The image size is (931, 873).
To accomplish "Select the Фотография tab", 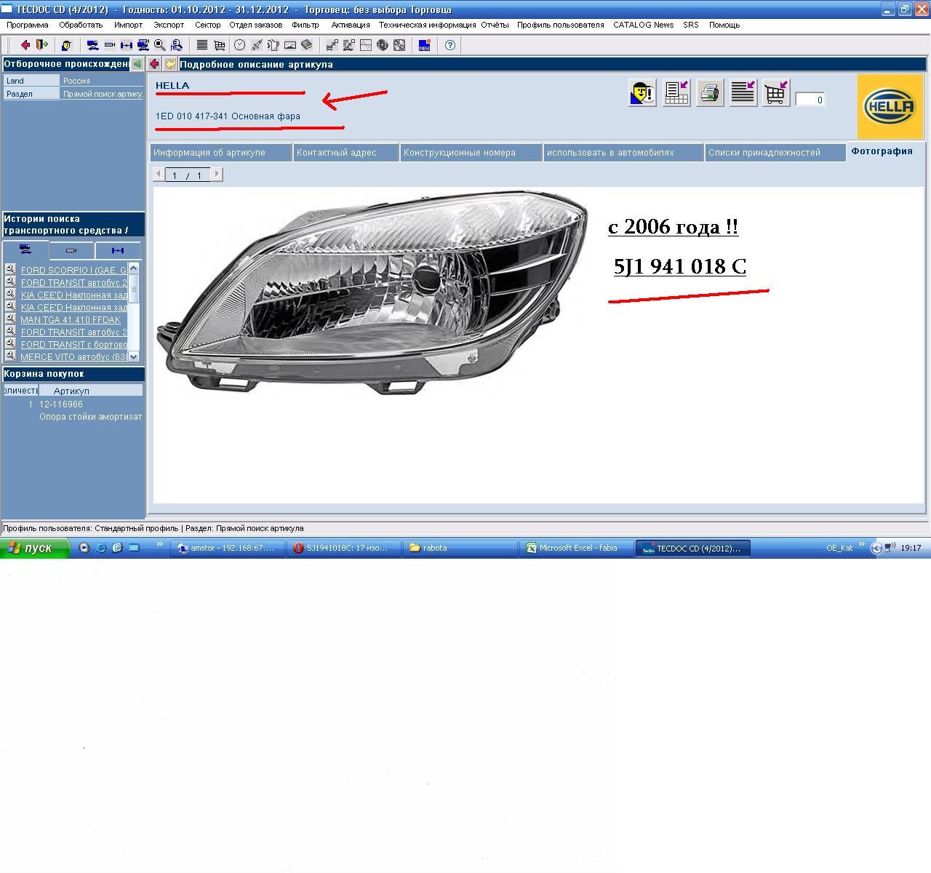I will (882, 151).
